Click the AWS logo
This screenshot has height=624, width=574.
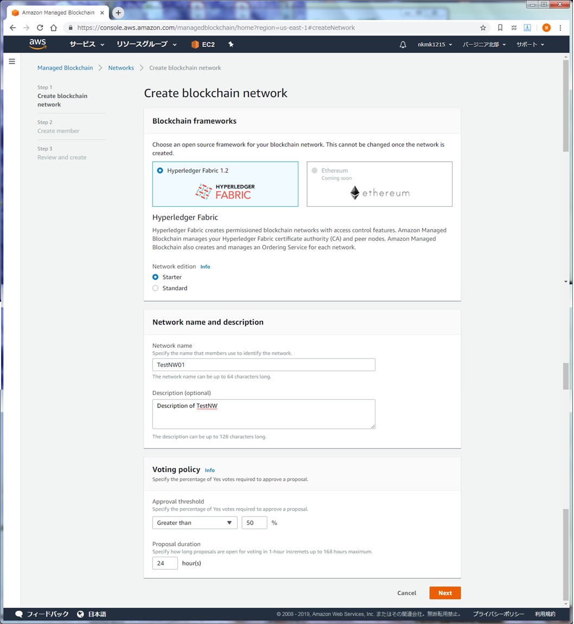pos(38,44)
